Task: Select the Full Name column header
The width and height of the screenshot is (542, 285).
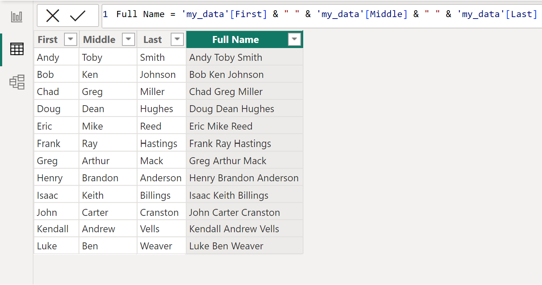Action: tap(245, 39)
